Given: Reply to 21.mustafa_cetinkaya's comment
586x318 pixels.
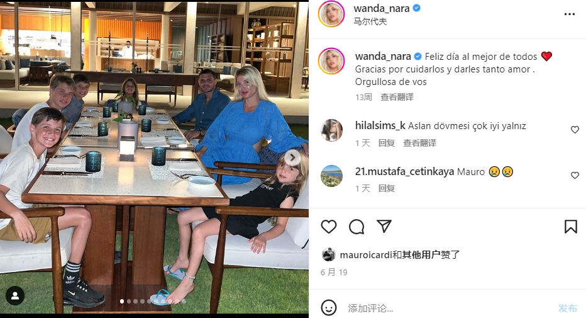Looking at the screenshot, I should click(387, 188).
